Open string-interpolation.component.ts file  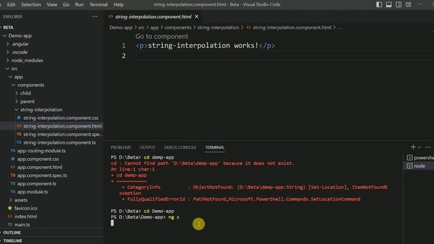click(x=56, y=142)
